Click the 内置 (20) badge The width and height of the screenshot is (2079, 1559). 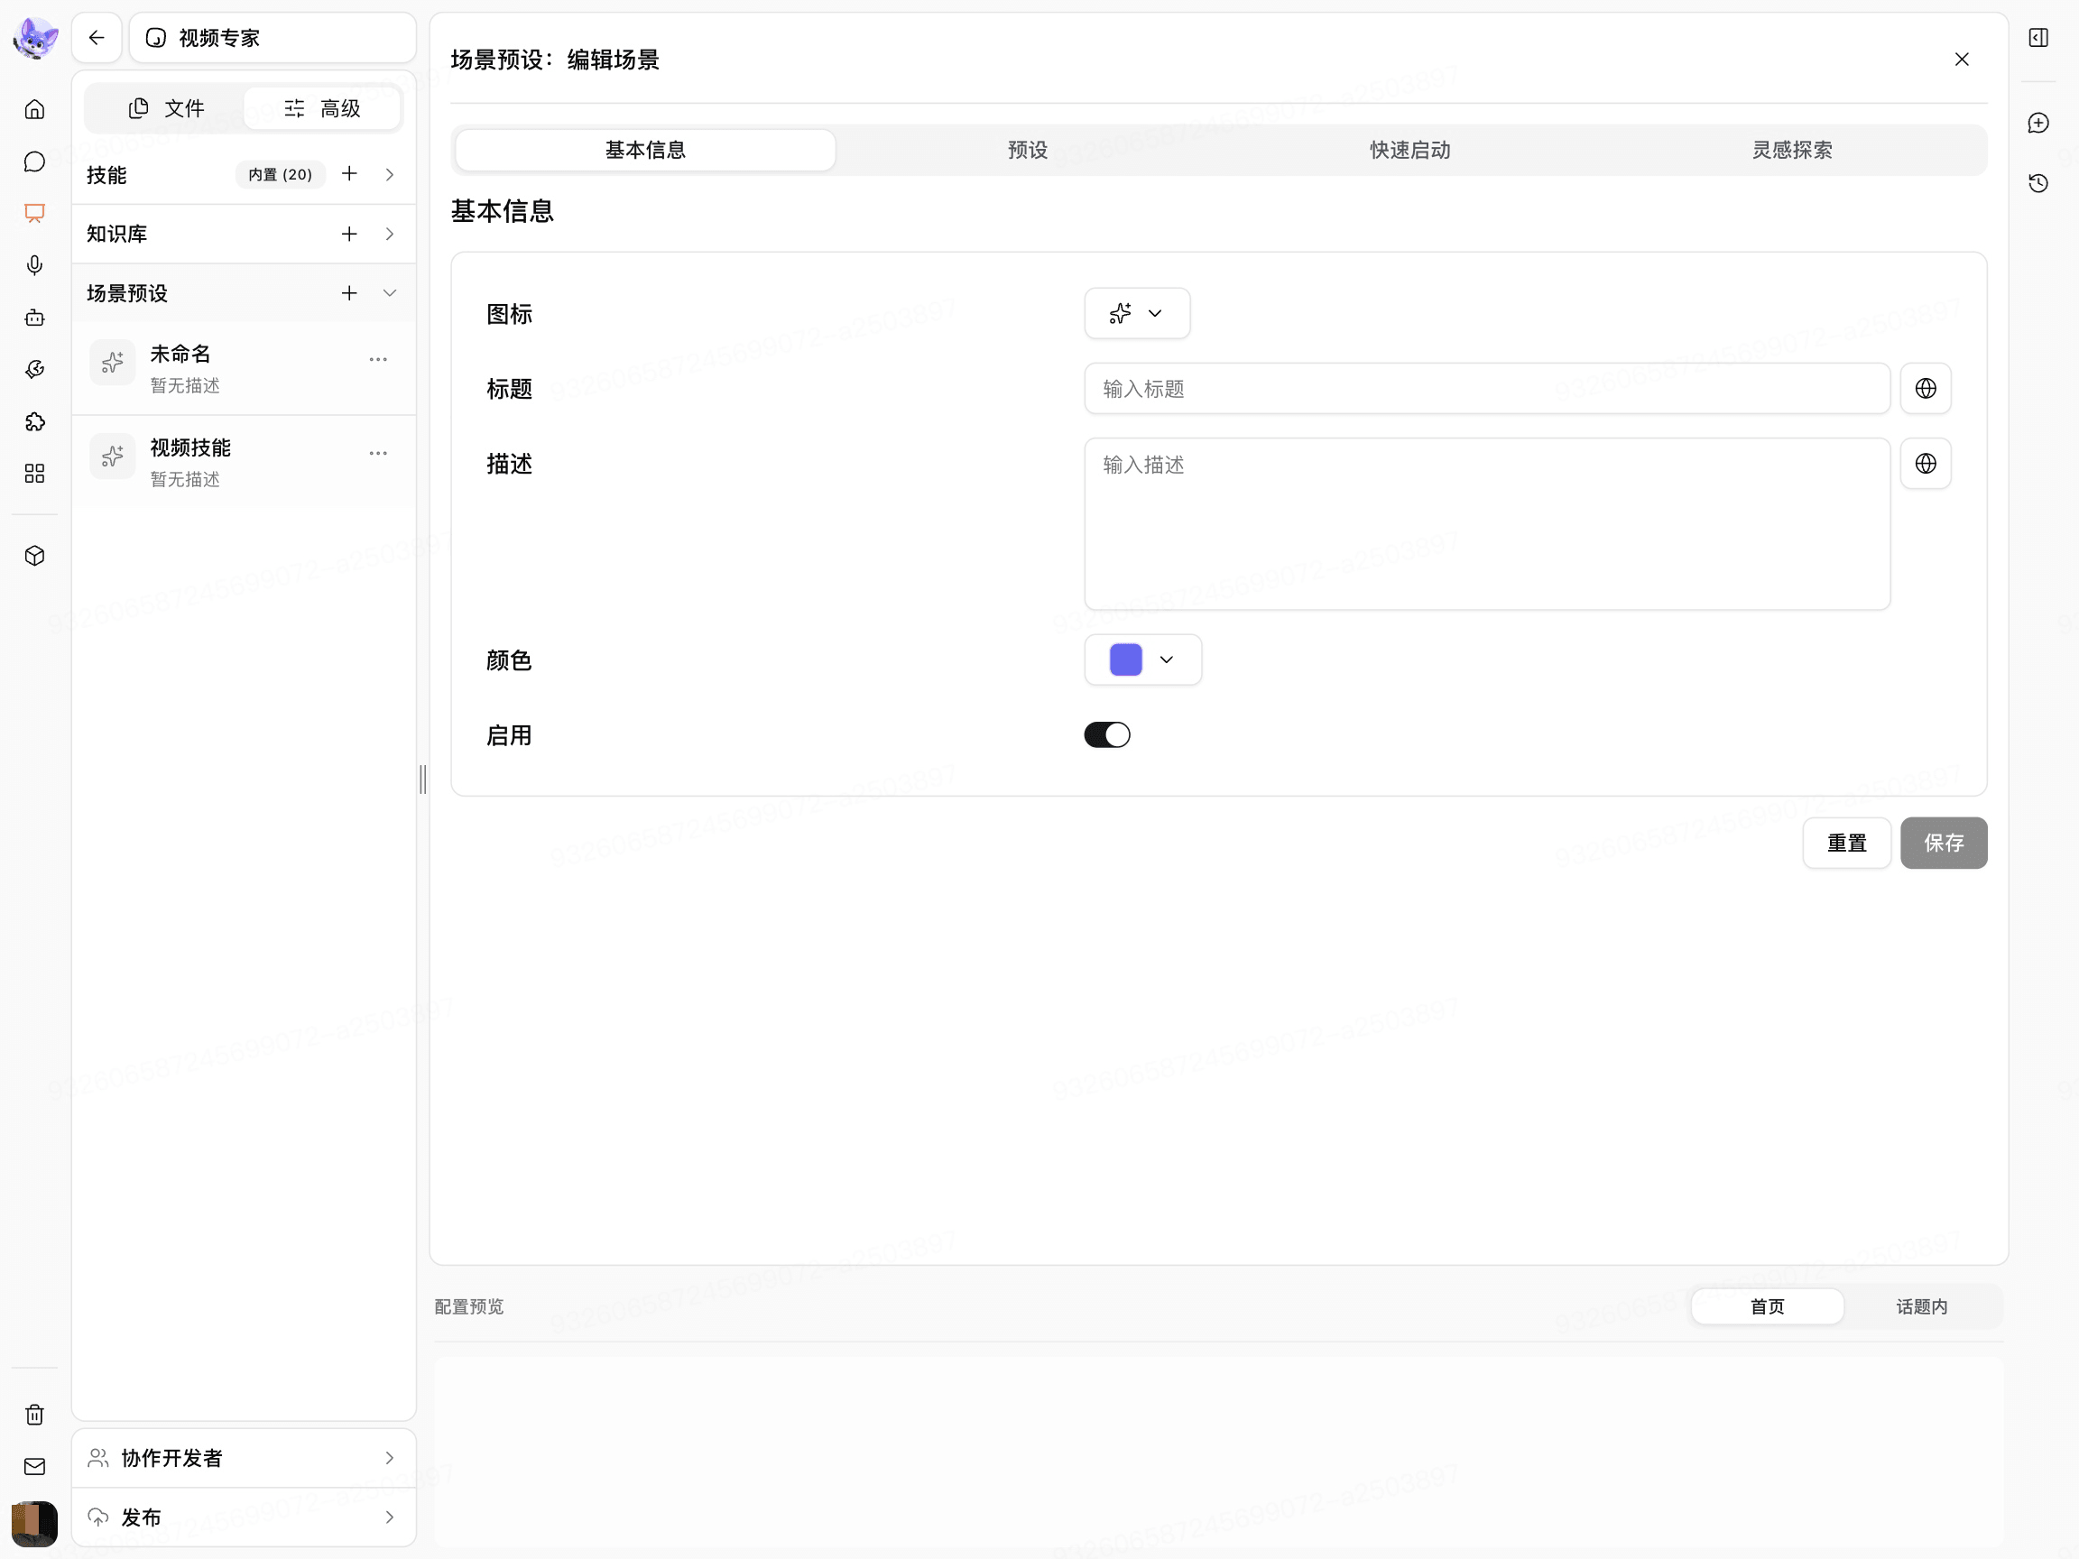pos(280,175)
